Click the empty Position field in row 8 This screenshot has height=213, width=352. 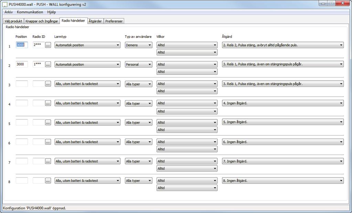click(x=22, y=180)
